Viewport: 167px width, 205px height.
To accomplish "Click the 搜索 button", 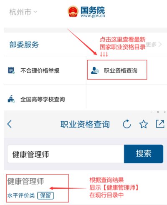I will (x=144, y=154).
